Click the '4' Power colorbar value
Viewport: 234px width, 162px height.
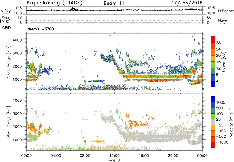point(217,81)
